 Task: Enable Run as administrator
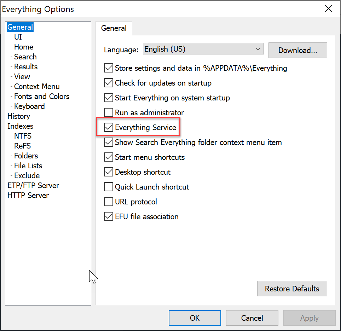pyautogui.click(x=108, y=113)
